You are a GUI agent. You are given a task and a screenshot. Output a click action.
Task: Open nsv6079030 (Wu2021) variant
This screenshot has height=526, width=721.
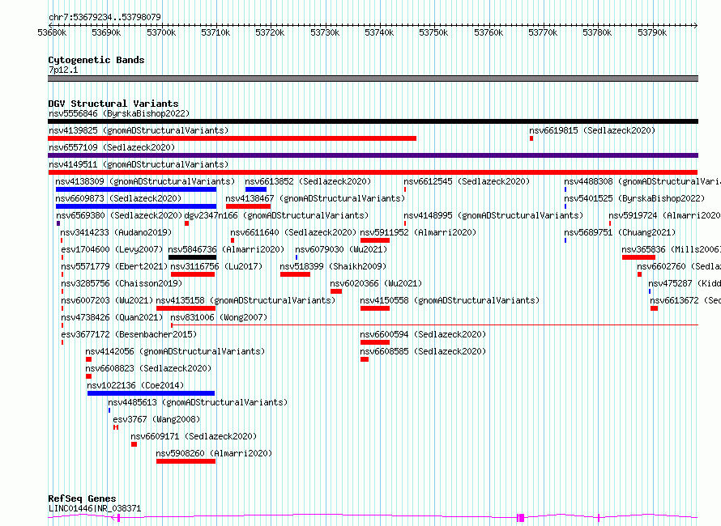(x=341, y=249)
